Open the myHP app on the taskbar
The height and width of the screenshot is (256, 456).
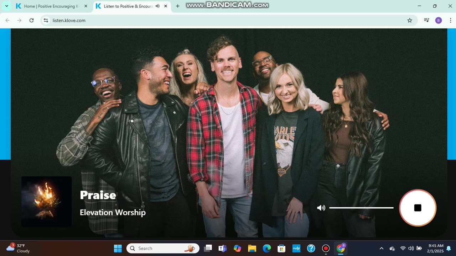click(x=296, y=248)
